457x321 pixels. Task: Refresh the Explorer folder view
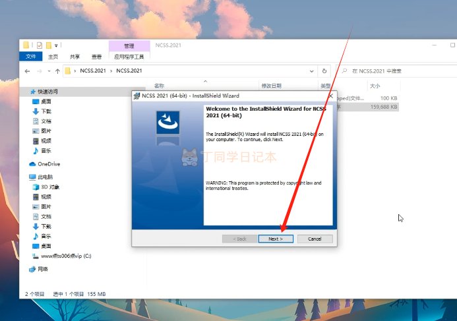pyautogui.click(x=324, y=71)
